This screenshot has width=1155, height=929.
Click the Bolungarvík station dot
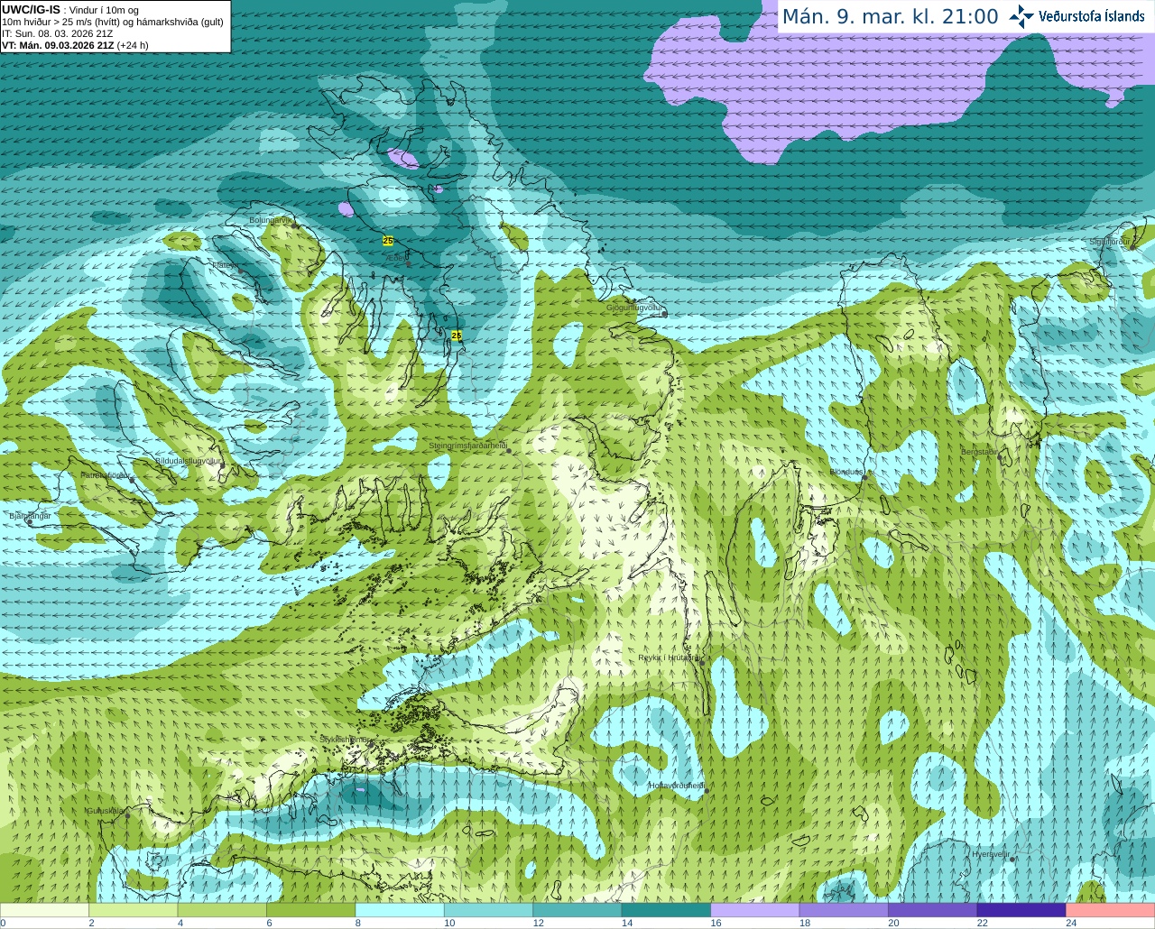(294, 225)
